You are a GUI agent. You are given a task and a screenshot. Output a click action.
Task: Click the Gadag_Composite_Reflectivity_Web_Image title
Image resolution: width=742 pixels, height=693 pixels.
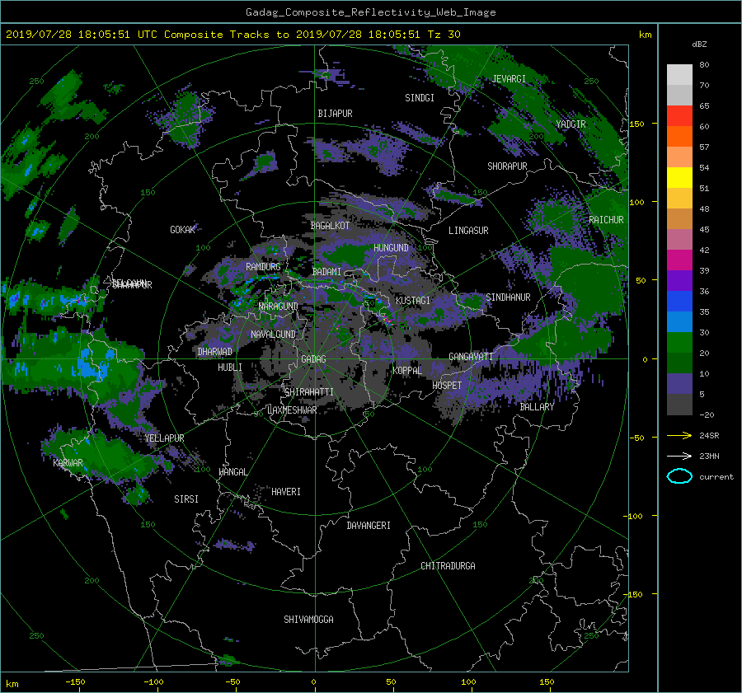(370, 12)
